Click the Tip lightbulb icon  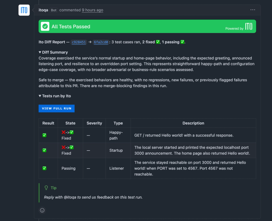(46, 188)
